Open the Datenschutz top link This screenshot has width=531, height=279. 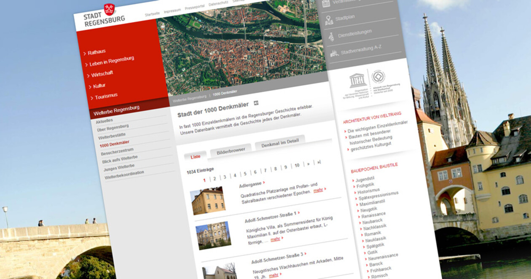pos(218,3)
